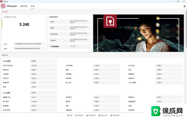Click the Outlook version row
This screenshot has height=118, width=187.
tap(70, 40)
